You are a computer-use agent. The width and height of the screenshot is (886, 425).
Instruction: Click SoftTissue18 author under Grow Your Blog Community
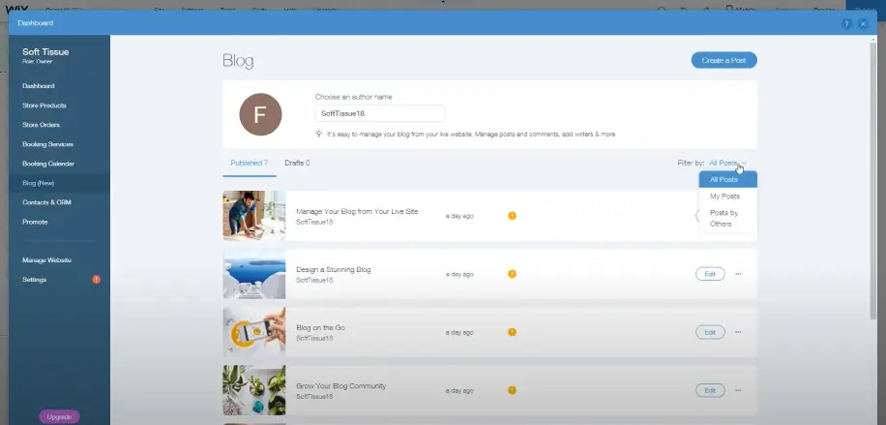tap(314, 397)
